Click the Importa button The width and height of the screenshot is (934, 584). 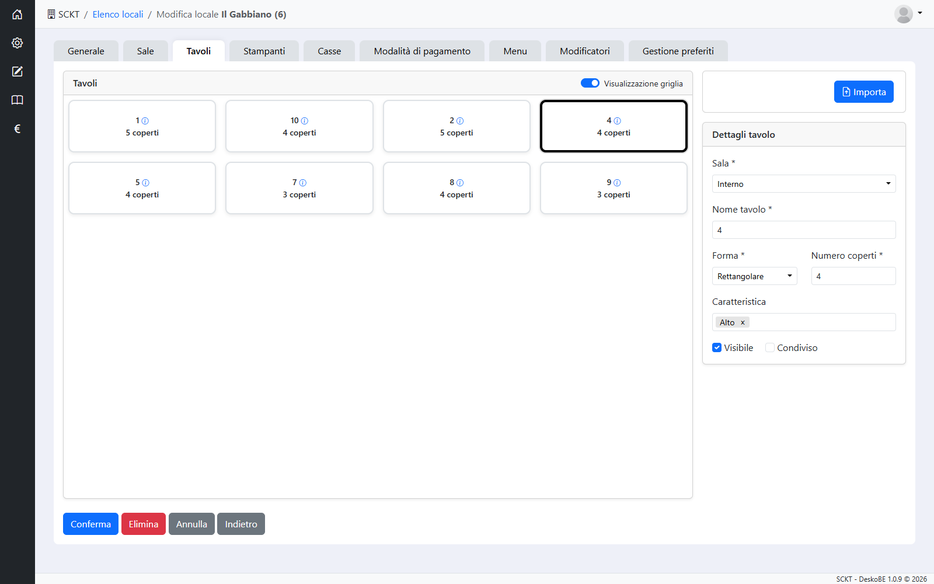coord(864,92)
